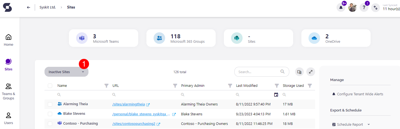
Task: Open alarmingtheia site in new tab icon
Action: pyautogui.click(x=148, y=104)
